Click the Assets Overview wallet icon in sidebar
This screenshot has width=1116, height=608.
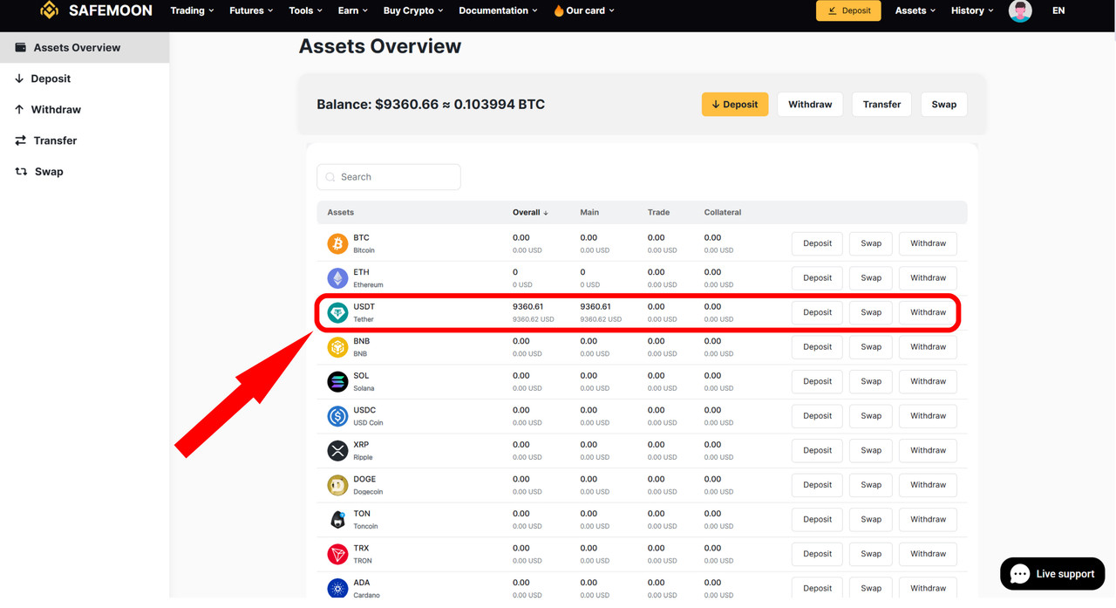coord(21,47)
